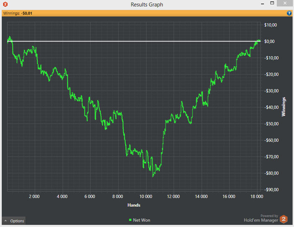Click the -$10,00 y-axis label
Image resolution: width=294 pixels, height=227 pixels.
tap(271, 58)
